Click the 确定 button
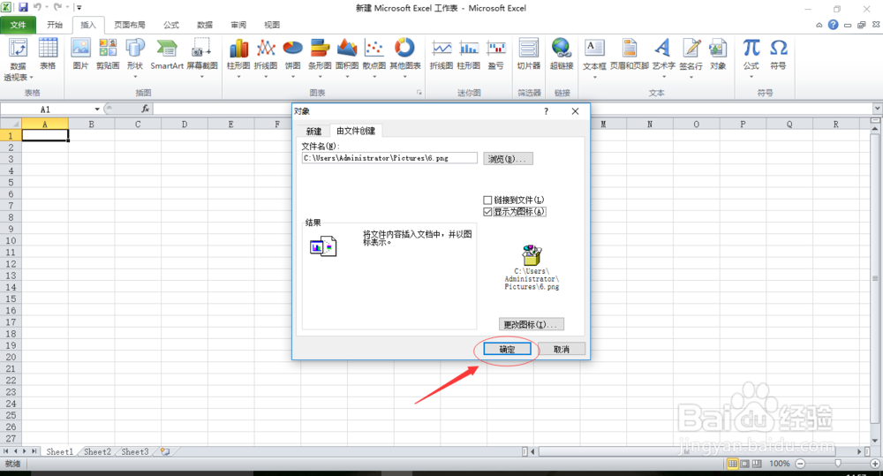Viewport: 883px width, 476px height. pos(507,349)
